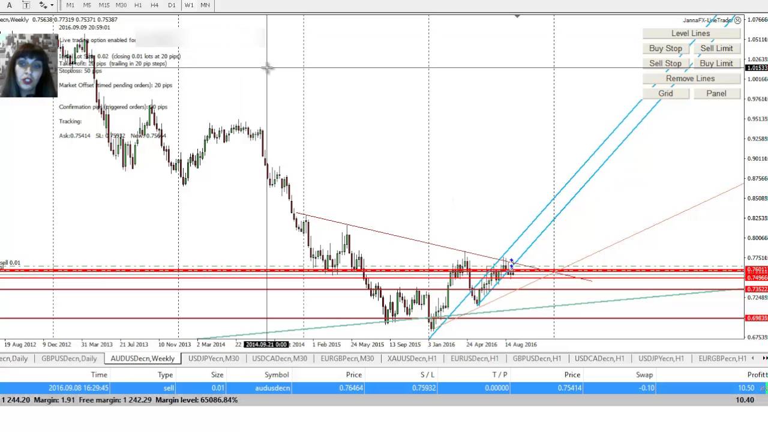Place a Buy Limit line

click(x=716, y=64)
